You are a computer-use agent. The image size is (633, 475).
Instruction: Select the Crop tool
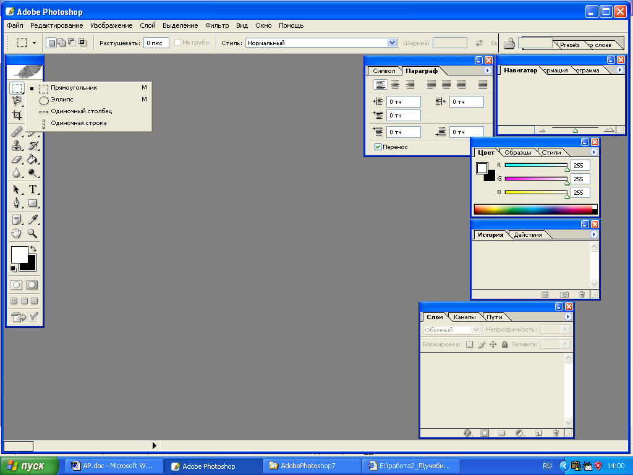point(17,115)
